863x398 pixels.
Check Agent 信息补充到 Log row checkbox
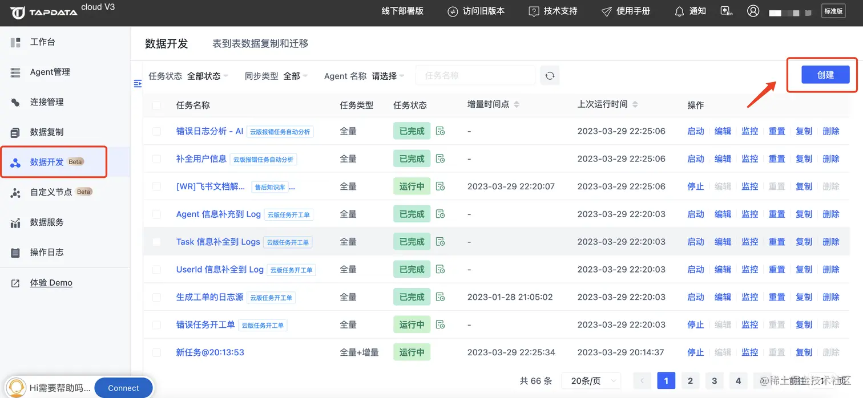pyautogui.click(x=156, y=214)
